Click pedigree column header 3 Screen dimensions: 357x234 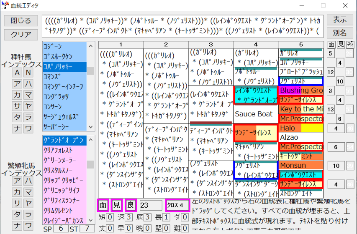[x=211, y=45]
